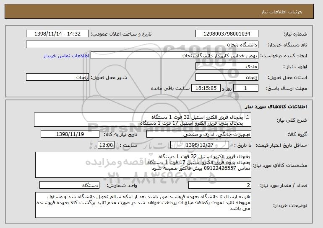Image resolution: width=323 pixels, height=228 pixels.
Task: Click the شهر محل تحویل field
Action: (x=57, y=77)
